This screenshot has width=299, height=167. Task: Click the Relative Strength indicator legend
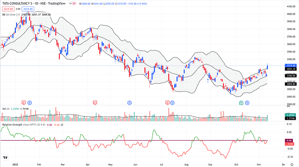(x=24, y=125)
